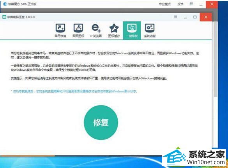The width and height of the screenshot is (228, 168).
Task: Select the highlighted 一键修复 tab
Action: point(132,30)
